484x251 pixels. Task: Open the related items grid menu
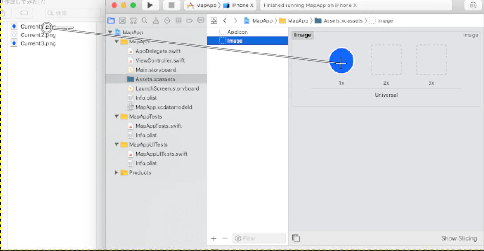[x=214, y=21]
